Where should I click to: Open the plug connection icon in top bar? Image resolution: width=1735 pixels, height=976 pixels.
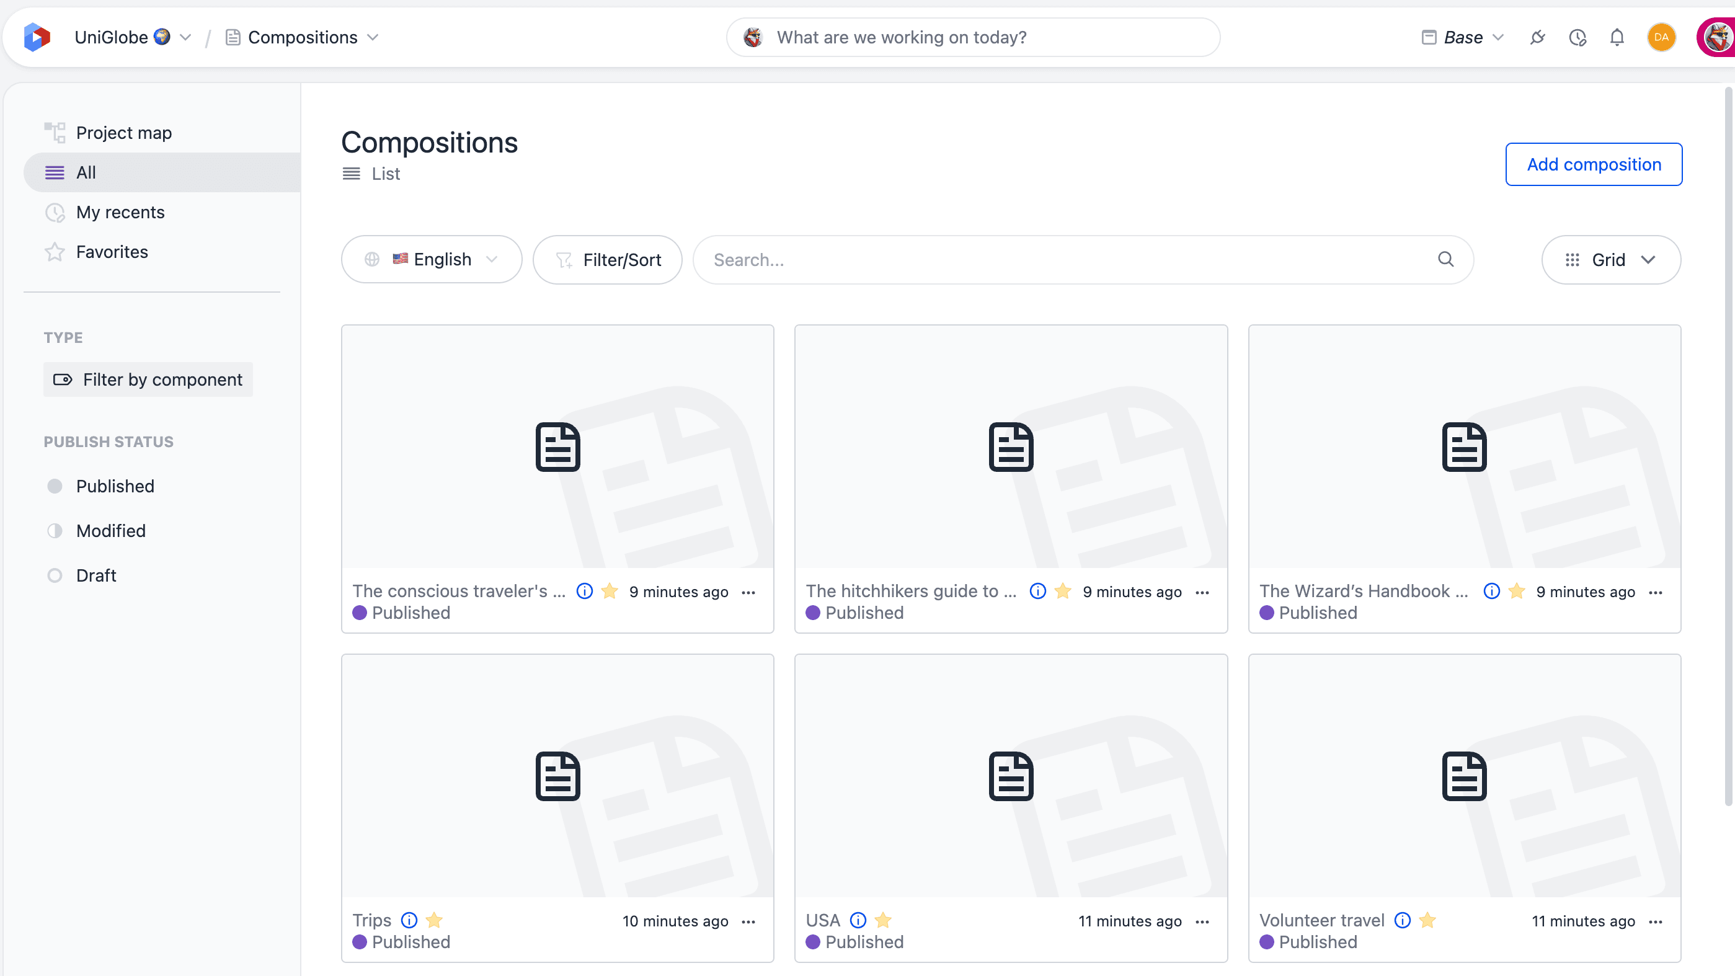point(1537,38)
